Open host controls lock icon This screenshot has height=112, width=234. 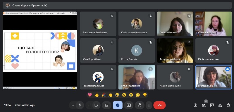(x=228, y=105)
